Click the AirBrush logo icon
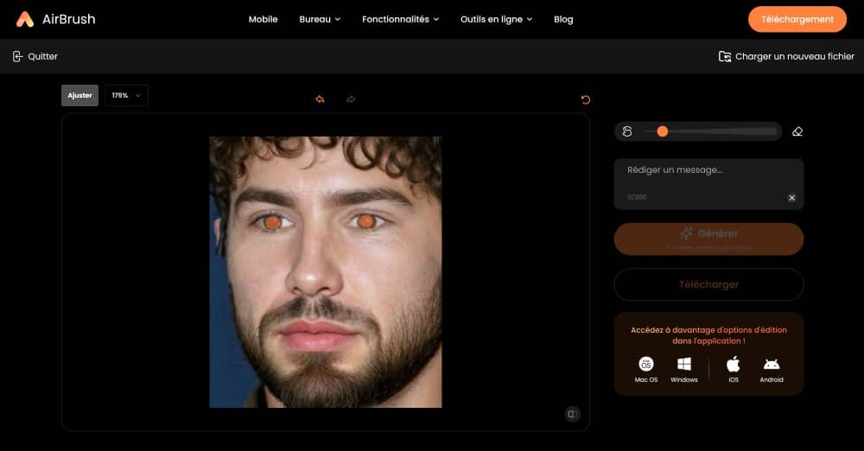864x451 pixels. click(25, 19)
